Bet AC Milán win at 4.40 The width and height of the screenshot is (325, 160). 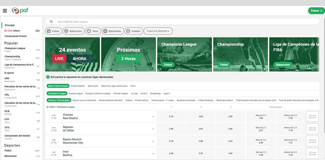[230, 129]
